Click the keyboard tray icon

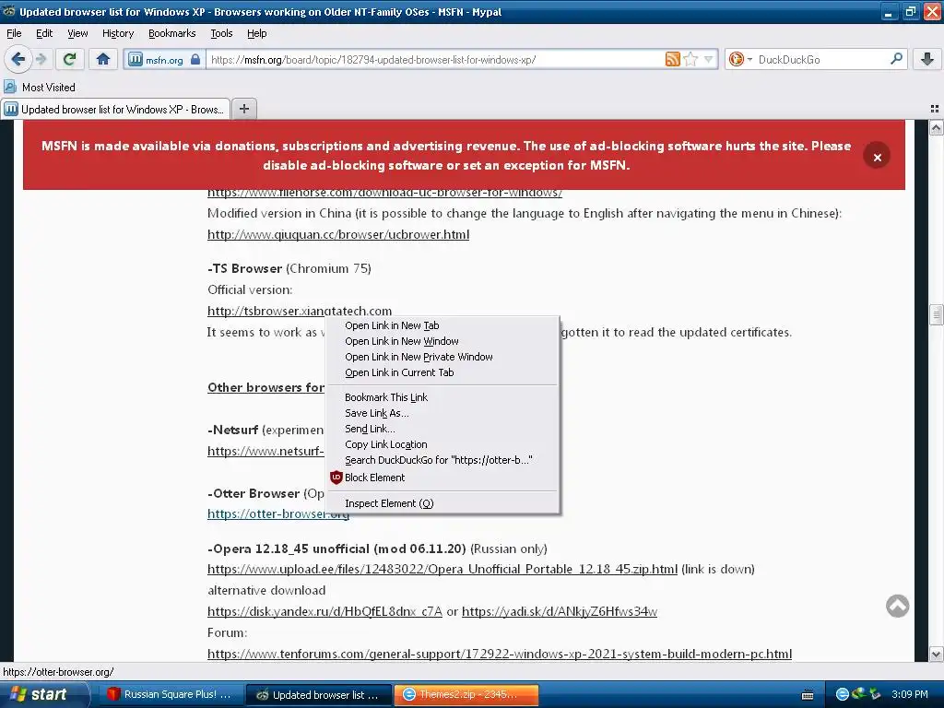point(808,695)
